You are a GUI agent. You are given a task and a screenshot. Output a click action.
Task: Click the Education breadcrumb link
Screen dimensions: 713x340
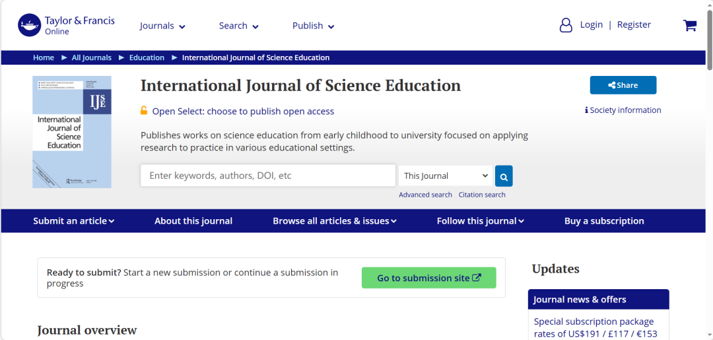(x=147, y=57)
